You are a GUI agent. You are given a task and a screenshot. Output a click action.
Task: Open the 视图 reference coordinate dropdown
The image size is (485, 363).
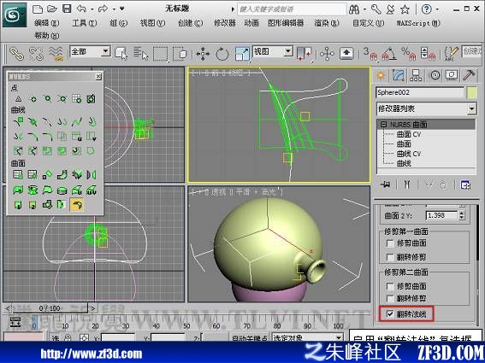(x=288, y=51)
